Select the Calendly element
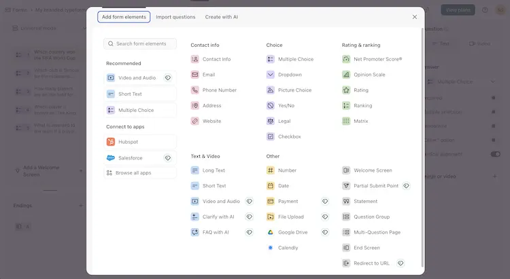 (282, 248)
